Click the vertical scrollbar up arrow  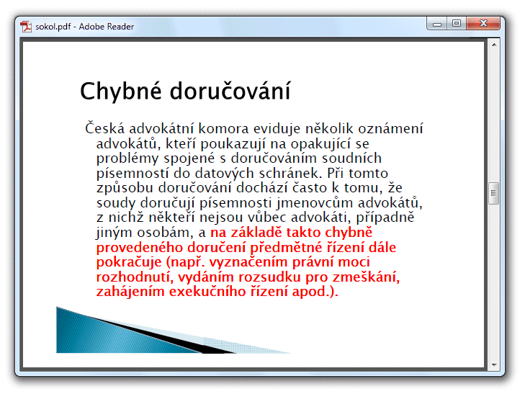point(494,45)
